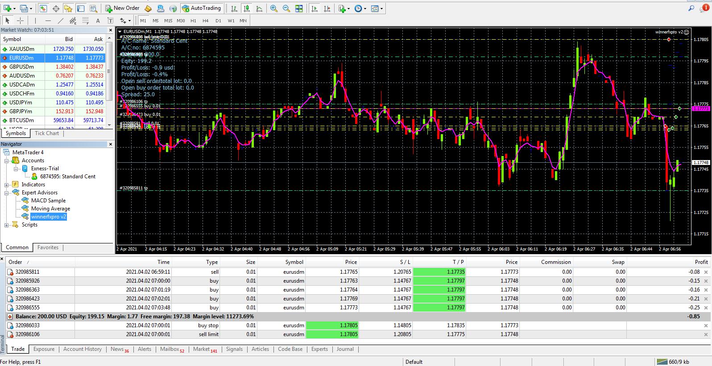Select the Crosshair cursor tool
This screenshot has width=712, height=366.
click(x=20, y=21)
